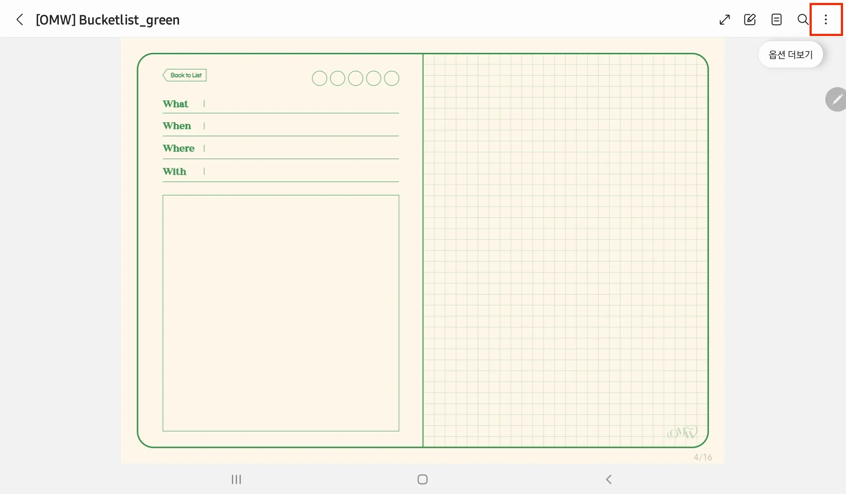Open search with the magnifier icon
846x494 pixels.
(x=802, y=19)
